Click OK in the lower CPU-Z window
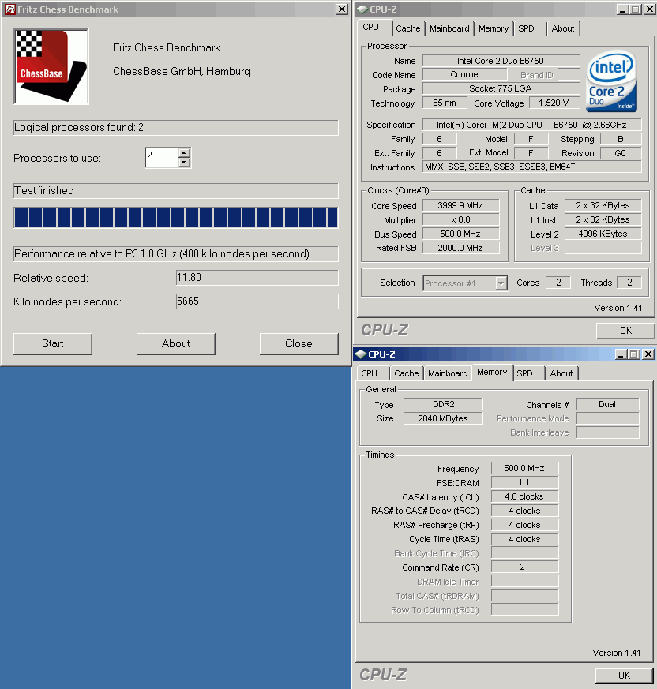Screen dimensions: 657x689 [624, 676]
